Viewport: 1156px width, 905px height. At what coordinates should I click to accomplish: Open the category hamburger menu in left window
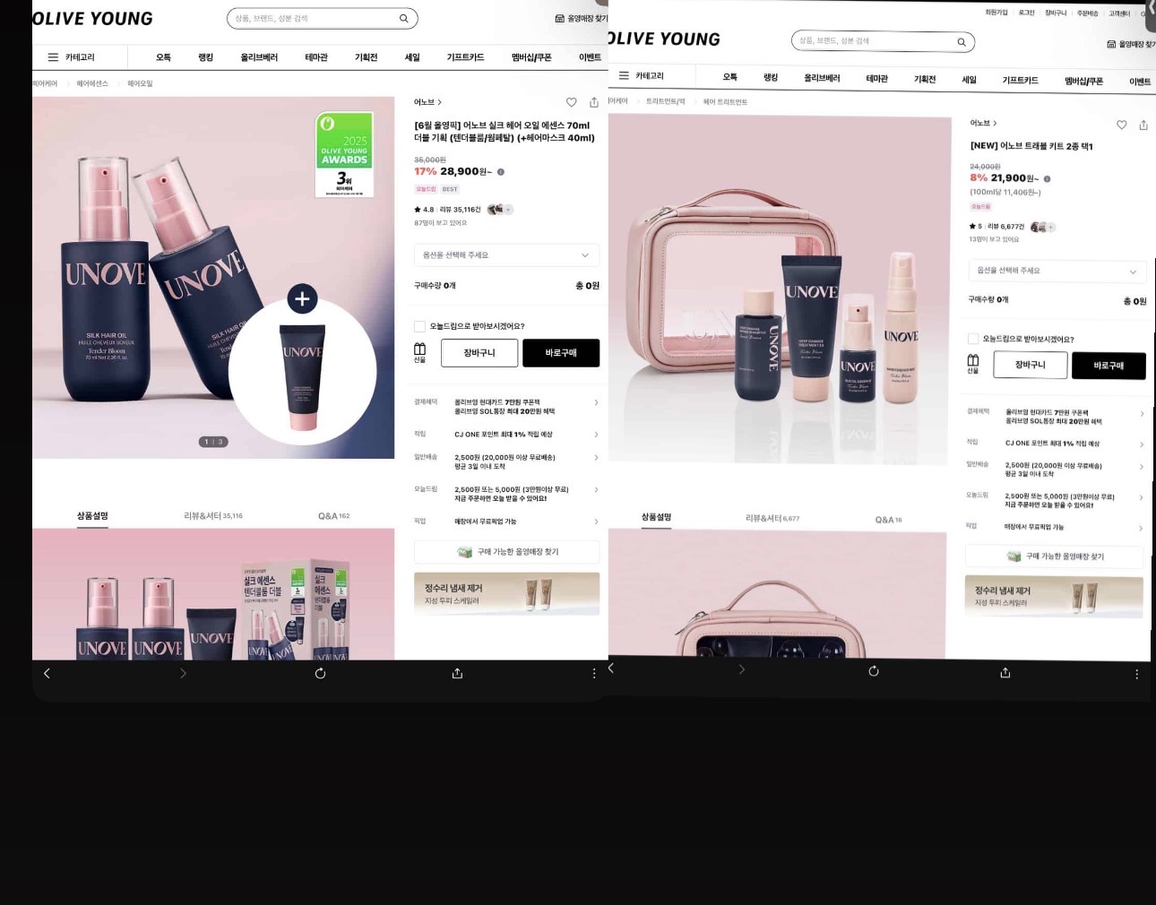[53, 57]
